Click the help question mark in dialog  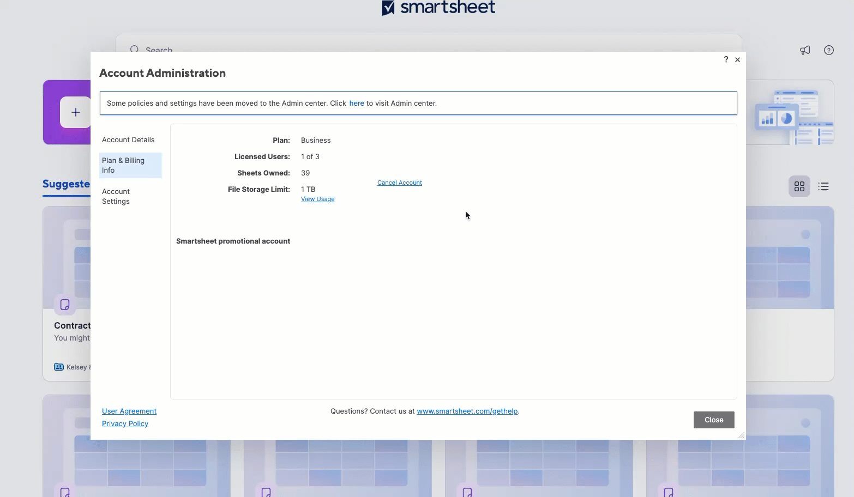click(x=726, y=59)
